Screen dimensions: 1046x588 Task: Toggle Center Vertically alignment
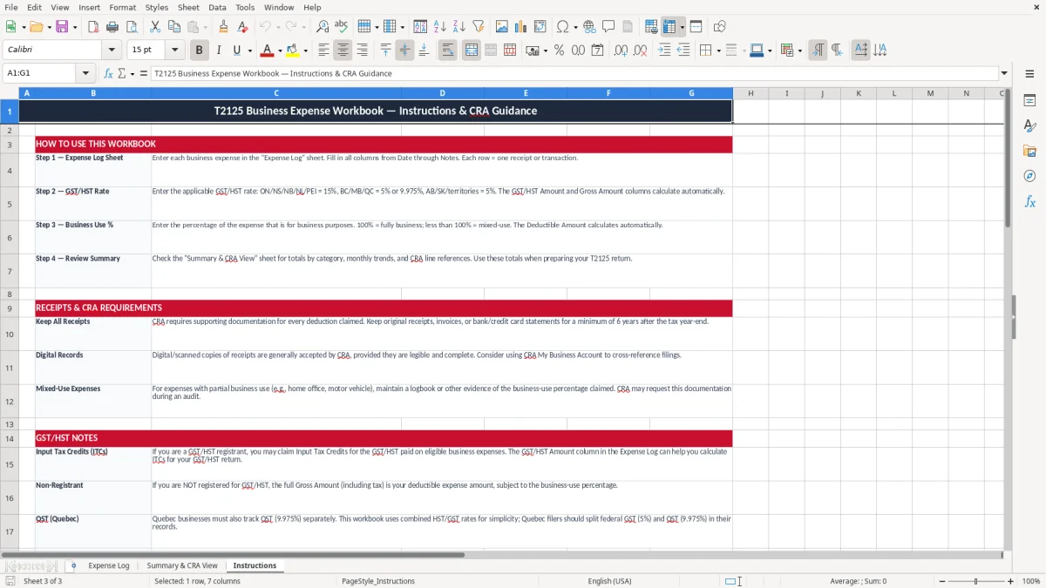click(x=404, y=51)
